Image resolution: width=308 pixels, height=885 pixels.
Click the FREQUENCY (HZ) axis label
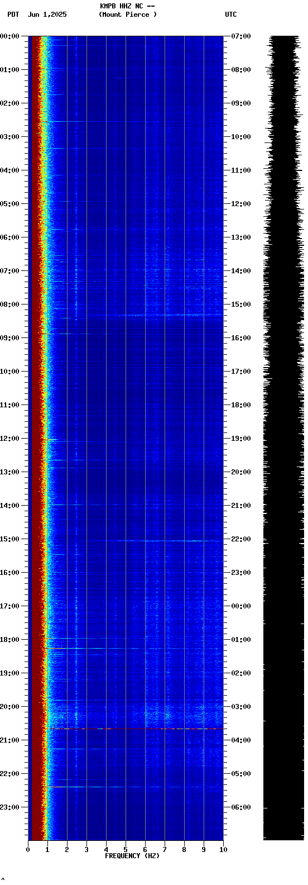pos(132,856)
